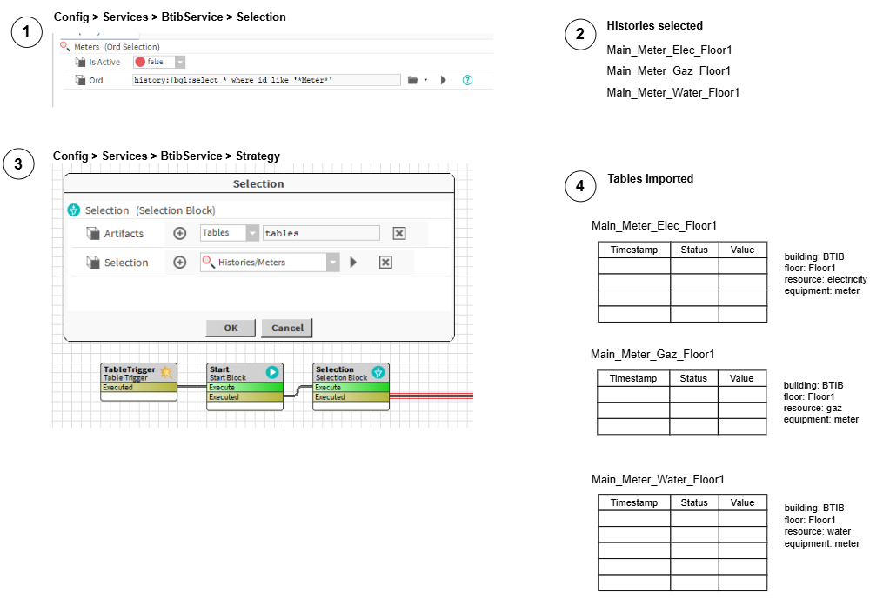Click the Selection Block teal icon

coord(378,372)
